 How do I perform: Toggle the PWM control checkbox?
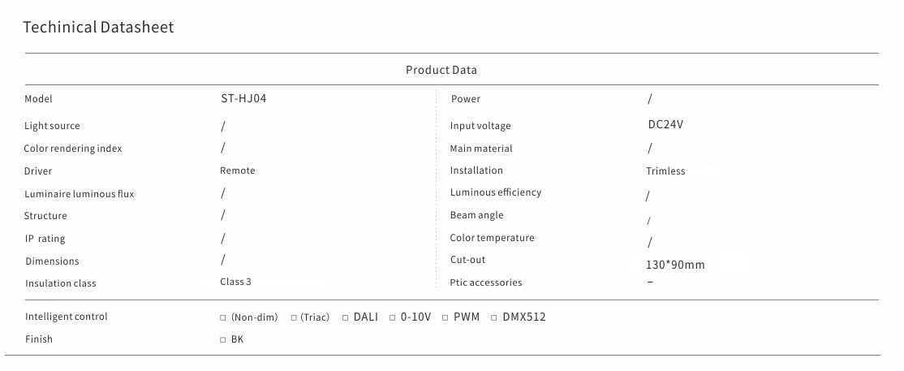tap(446, 317)
